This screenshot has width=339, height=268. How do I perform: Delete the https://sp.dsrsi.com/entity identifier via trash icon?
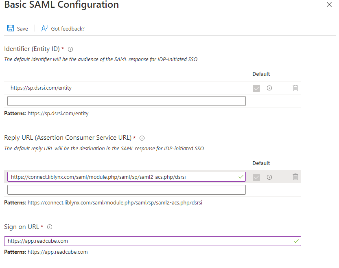(295, 88)
